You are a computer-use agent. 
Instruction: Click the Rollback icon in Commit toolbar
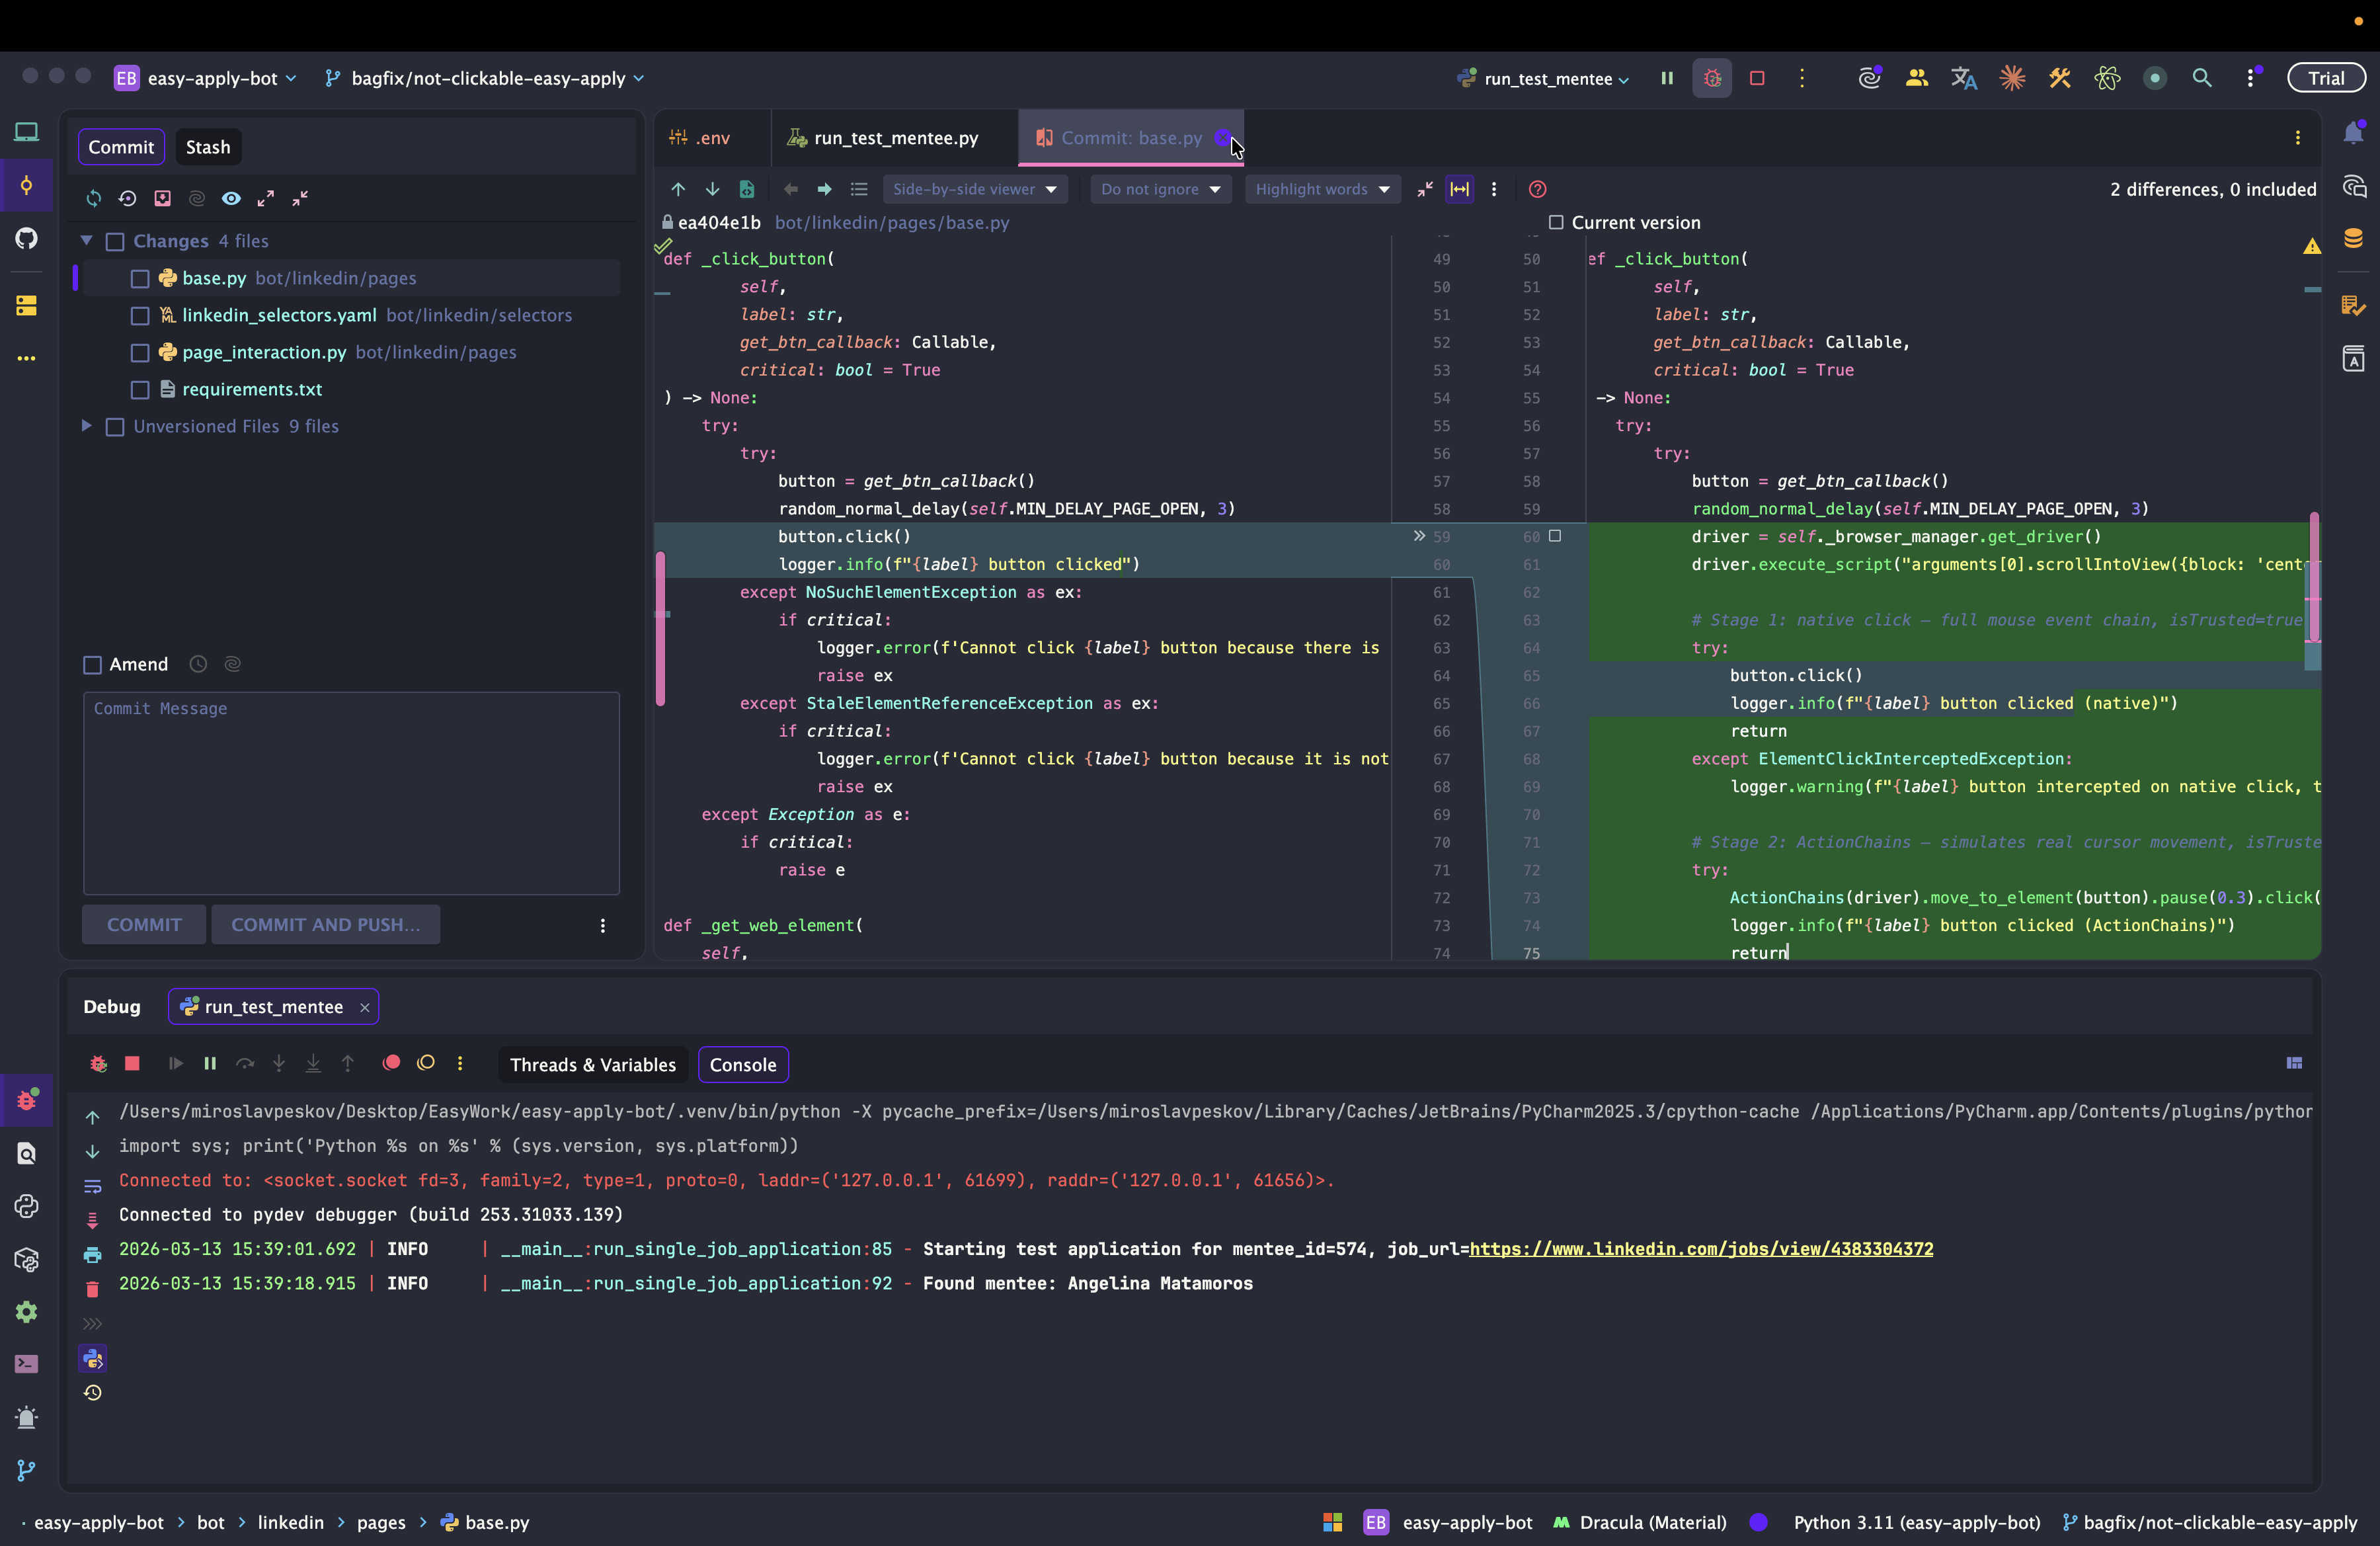127,198
